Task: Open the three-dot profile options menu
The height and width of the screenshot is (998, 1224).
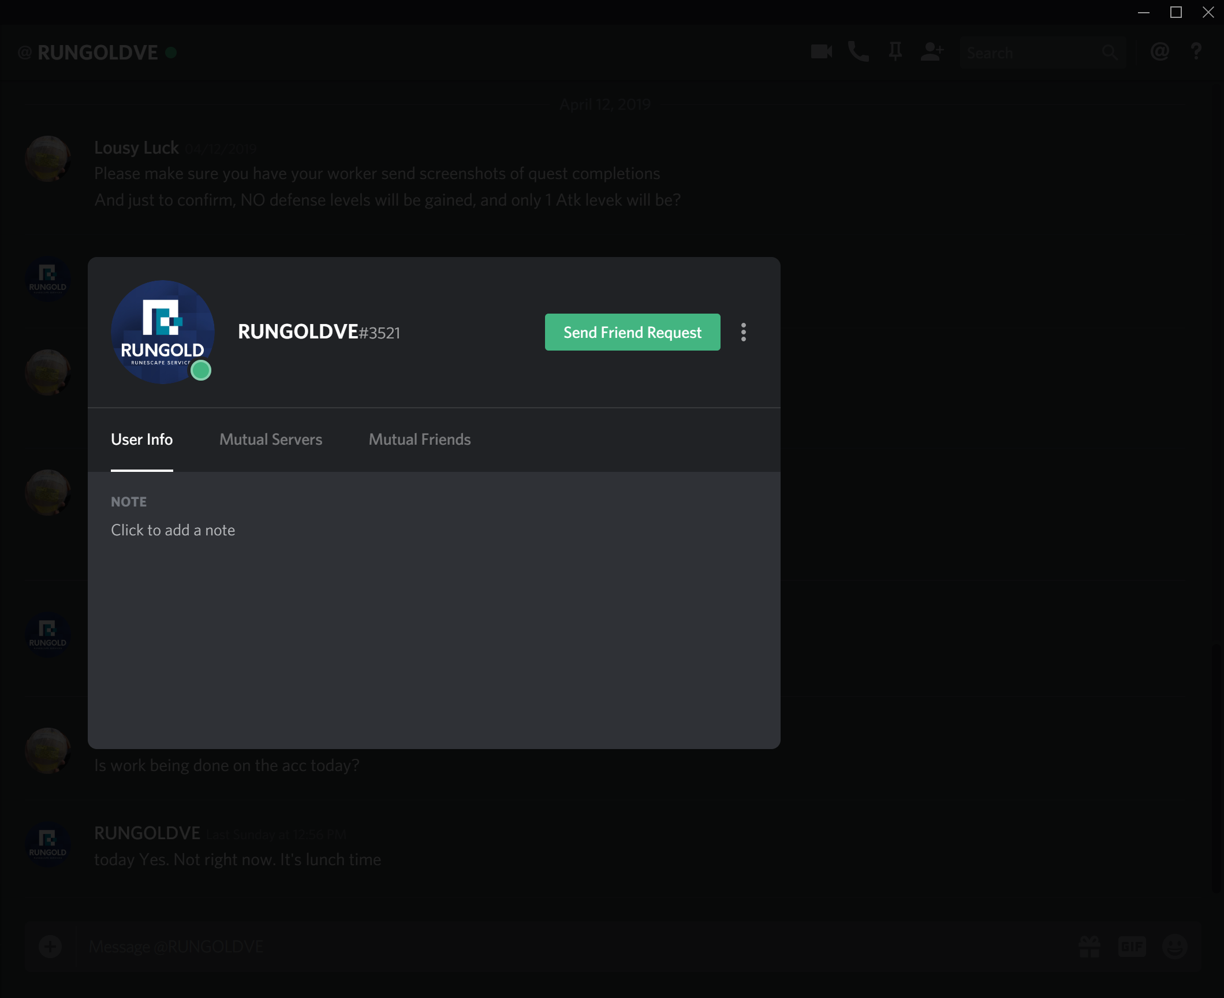Action: click(744, 332)
